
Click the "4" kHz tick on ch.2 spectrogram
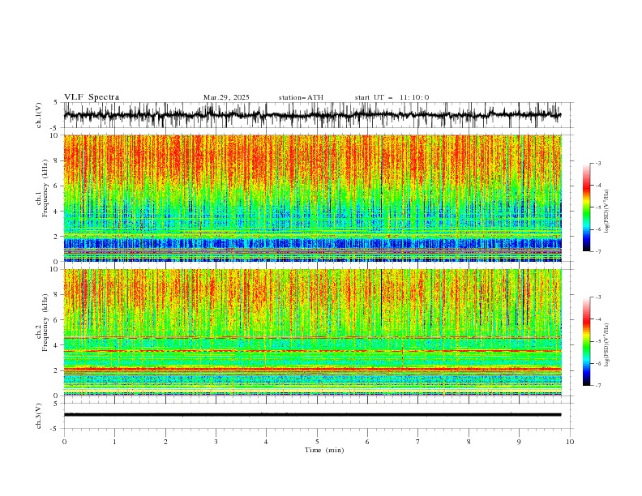click(x=57, y=345)
